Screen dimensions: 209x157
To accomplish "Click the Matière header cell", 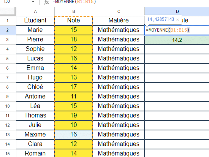I will click(x=119, y=21).
